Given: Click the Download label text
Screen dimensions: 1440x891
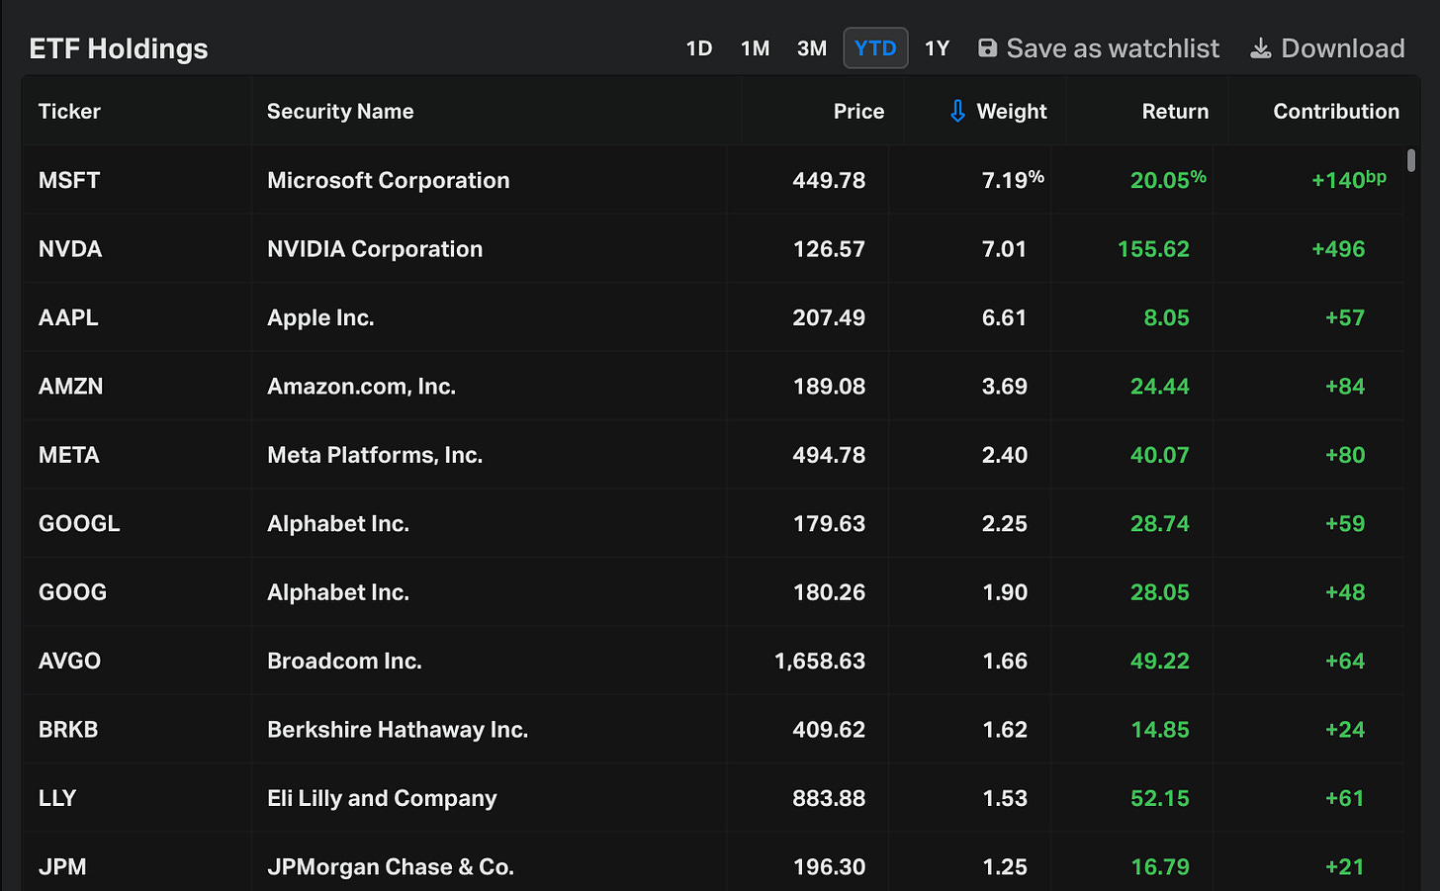Looking at the screenshot, I should pyautogui.click(x=1343, y=48).
